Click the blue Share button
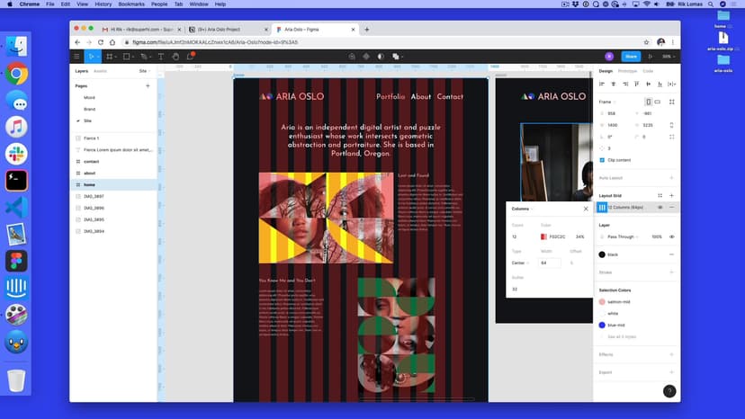745x419 pixels. pyautogui.click(x=630, y=56)
